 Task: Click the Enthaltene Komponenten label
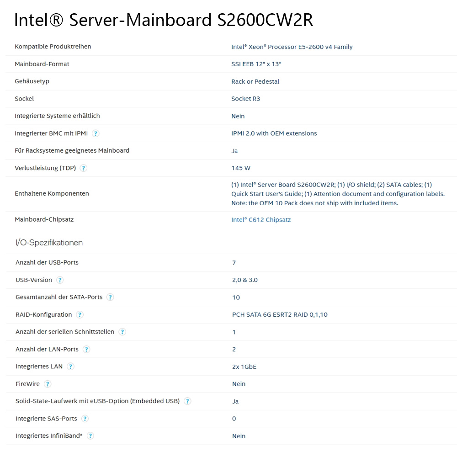(52, 193)
